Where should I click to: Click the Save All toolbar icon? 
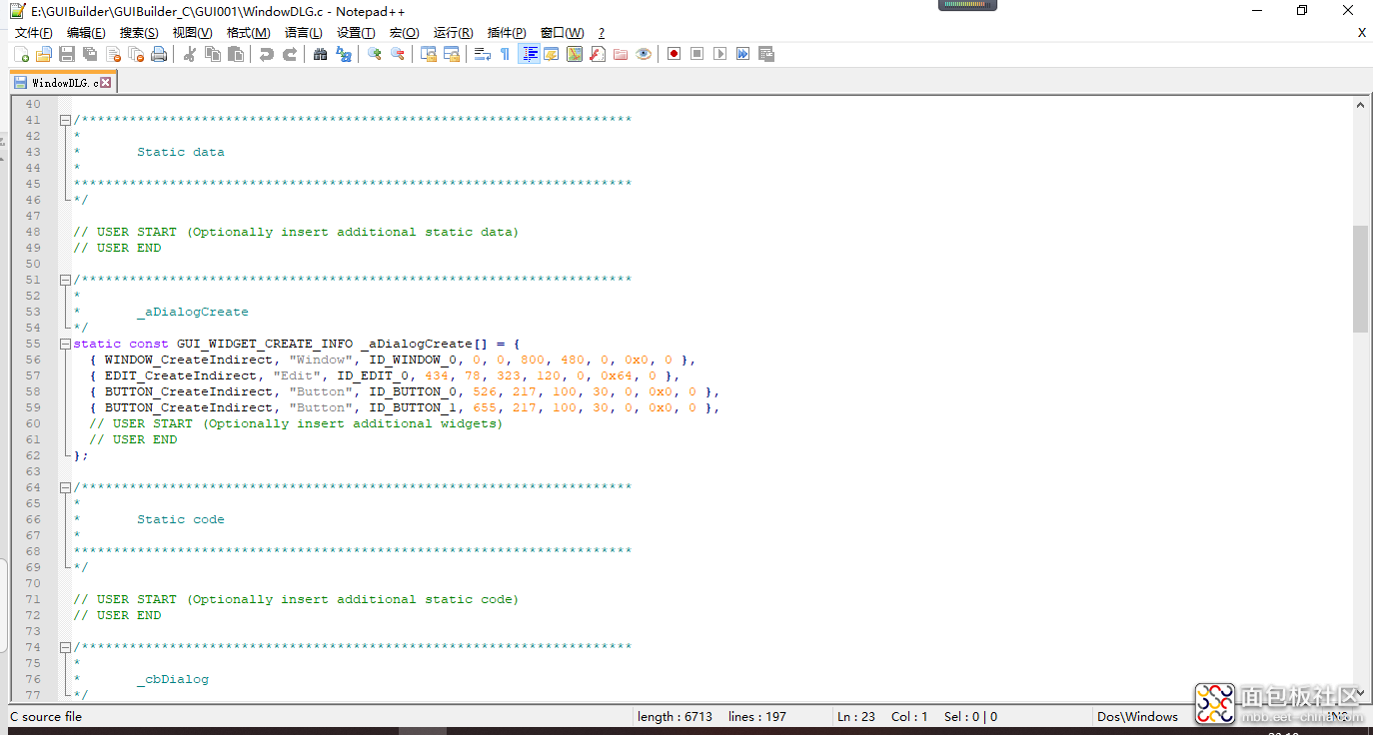(90, 54)
